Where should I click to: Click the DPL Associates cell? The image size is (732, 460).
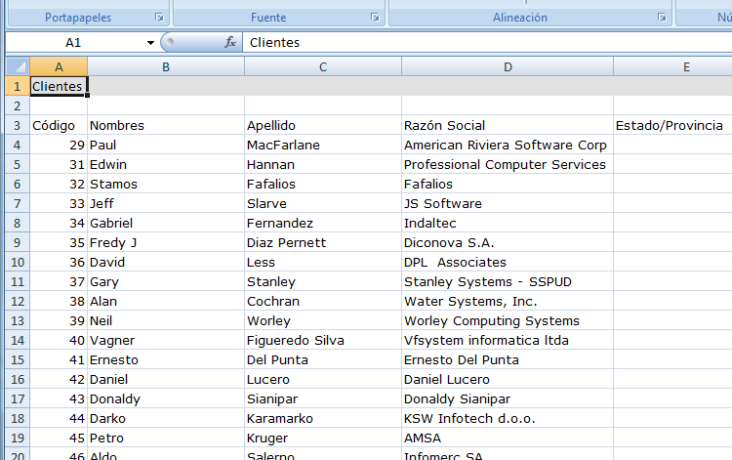508,263
